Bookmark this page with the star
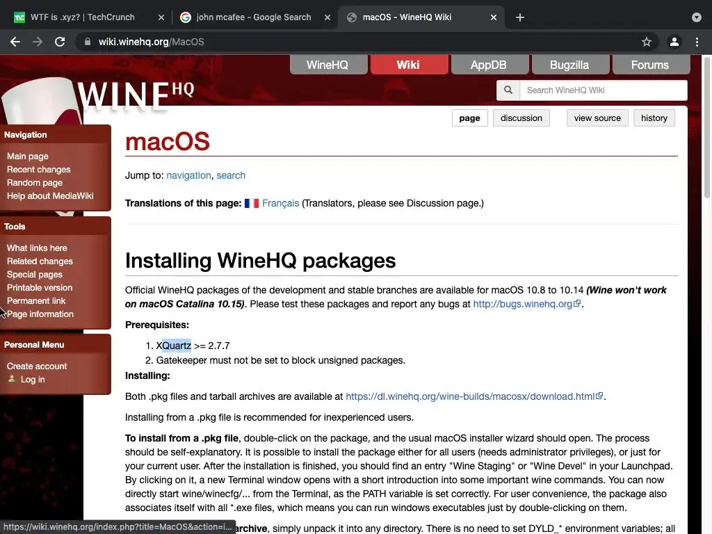The width and height of the screenshot is (712, 534). (x=647, y=42)
